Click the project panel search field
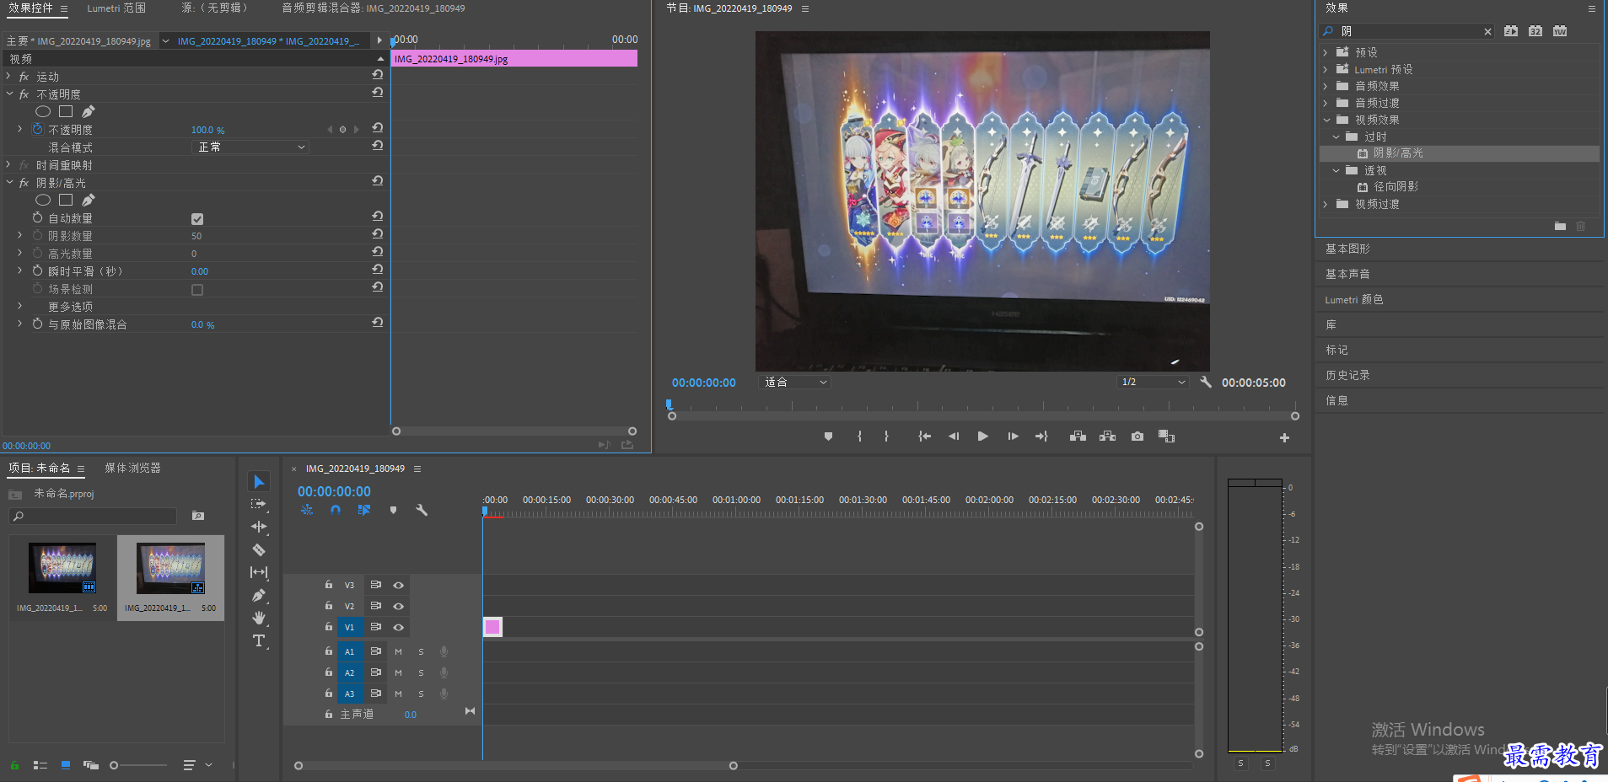 tap(93, 516)
